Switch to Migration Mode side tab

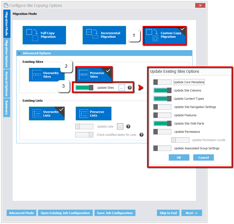(x=7, y=24)
